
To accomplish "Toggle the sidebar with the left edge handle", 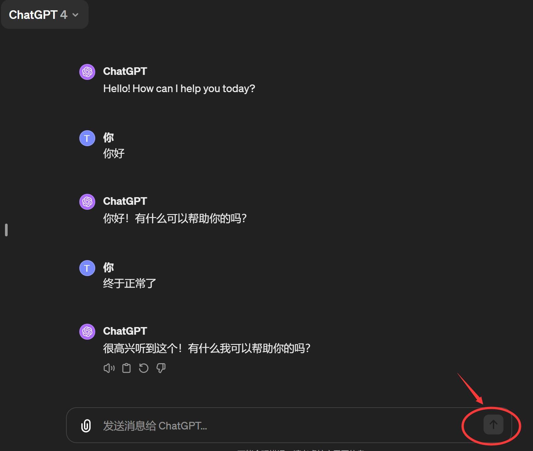I will (6, 230).
